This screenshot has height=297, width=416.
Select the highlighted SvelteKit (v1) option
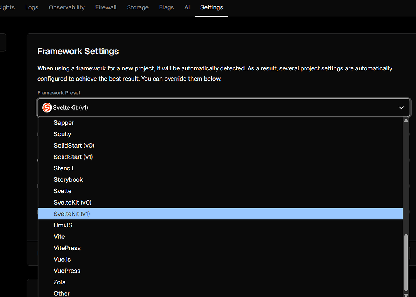click(x=72, y=214)
